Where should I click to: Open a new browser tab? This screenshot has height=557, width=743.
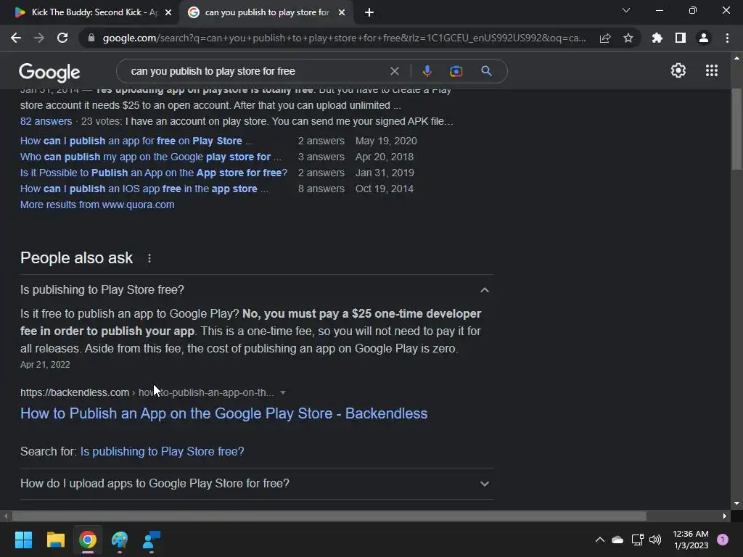pos(369,13)
